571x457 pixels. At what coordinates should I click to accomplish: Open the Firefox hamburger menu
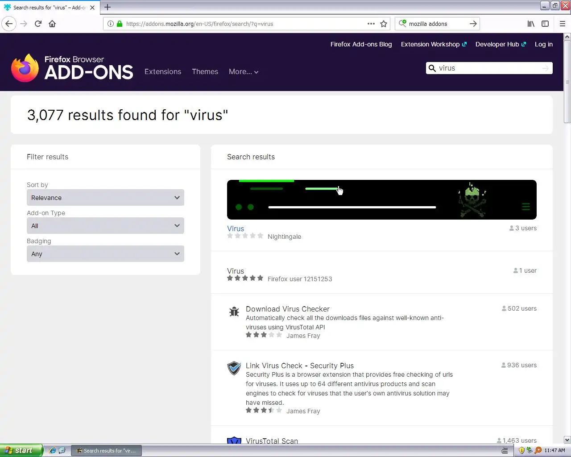[x=562, y=24]
